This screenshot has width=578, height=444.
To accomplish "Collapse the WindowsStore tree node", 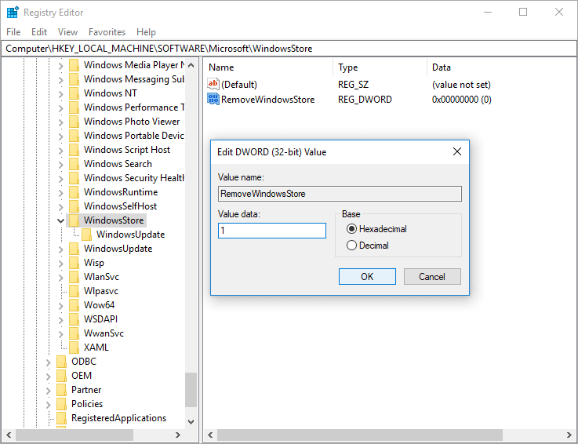I will [61, 220].
